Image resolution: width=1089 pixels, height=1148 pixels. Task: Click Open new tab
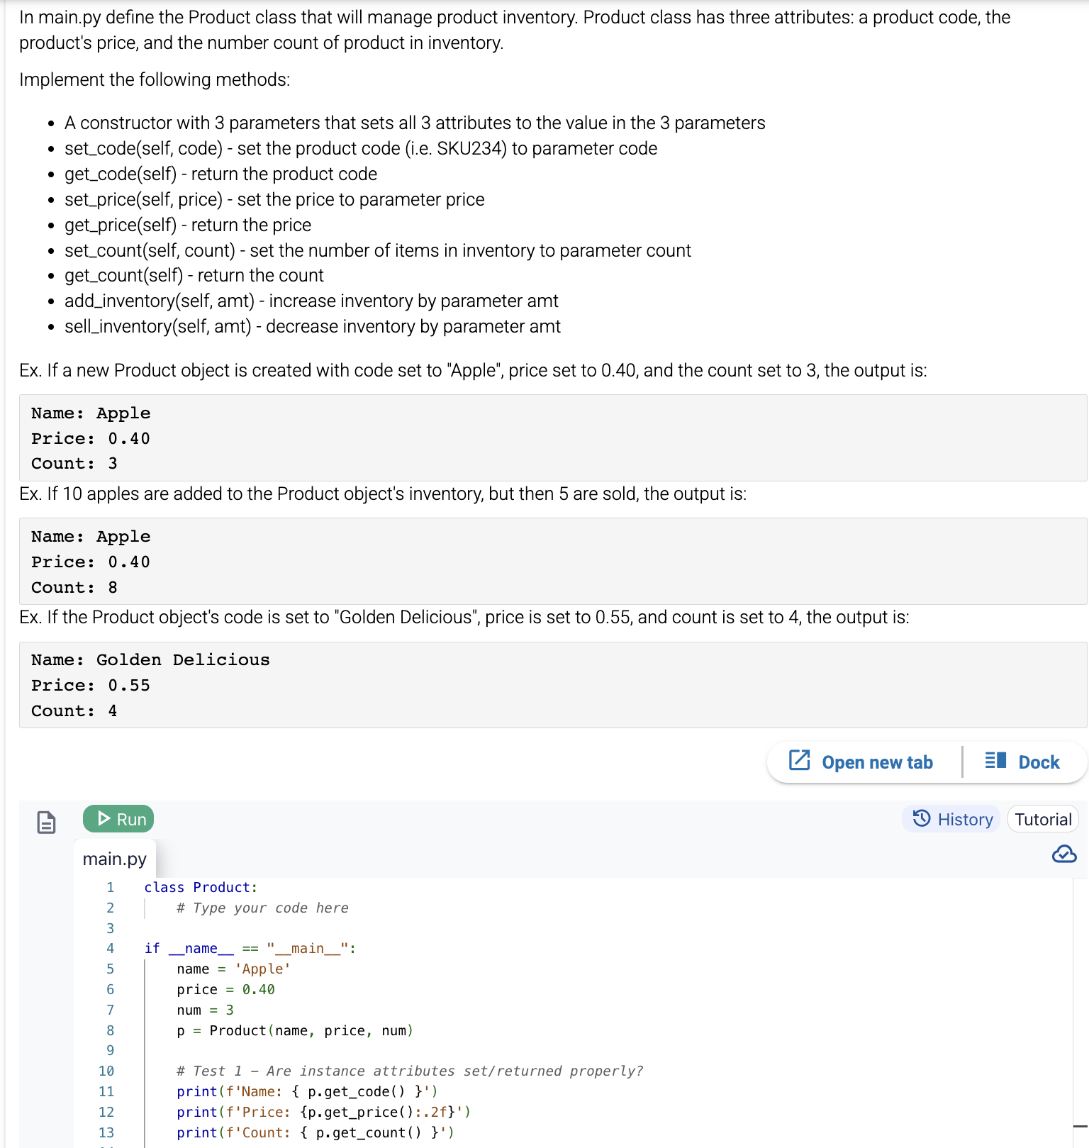(861, 762)
